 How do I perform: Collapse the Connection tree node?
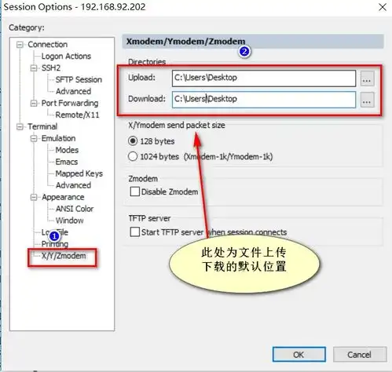pyautogui.click(x=20, y=45)
